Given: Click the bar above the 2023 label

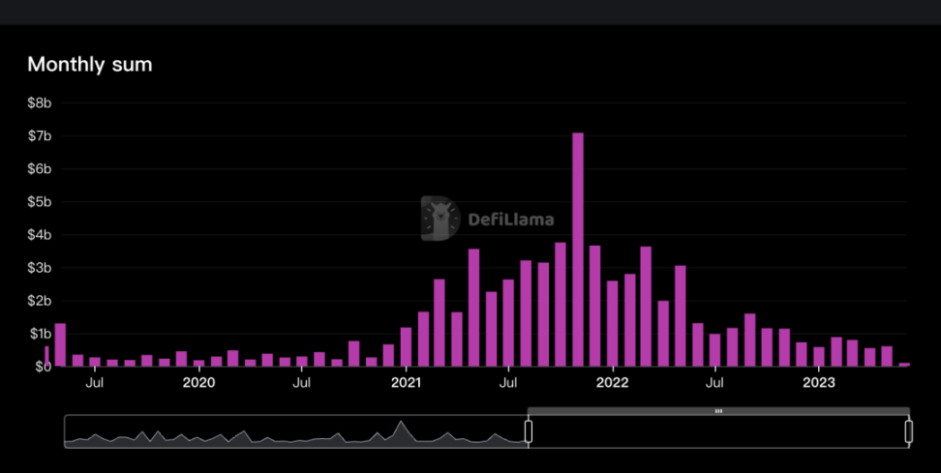Looking at the screenshot, I should coord(819,357).
